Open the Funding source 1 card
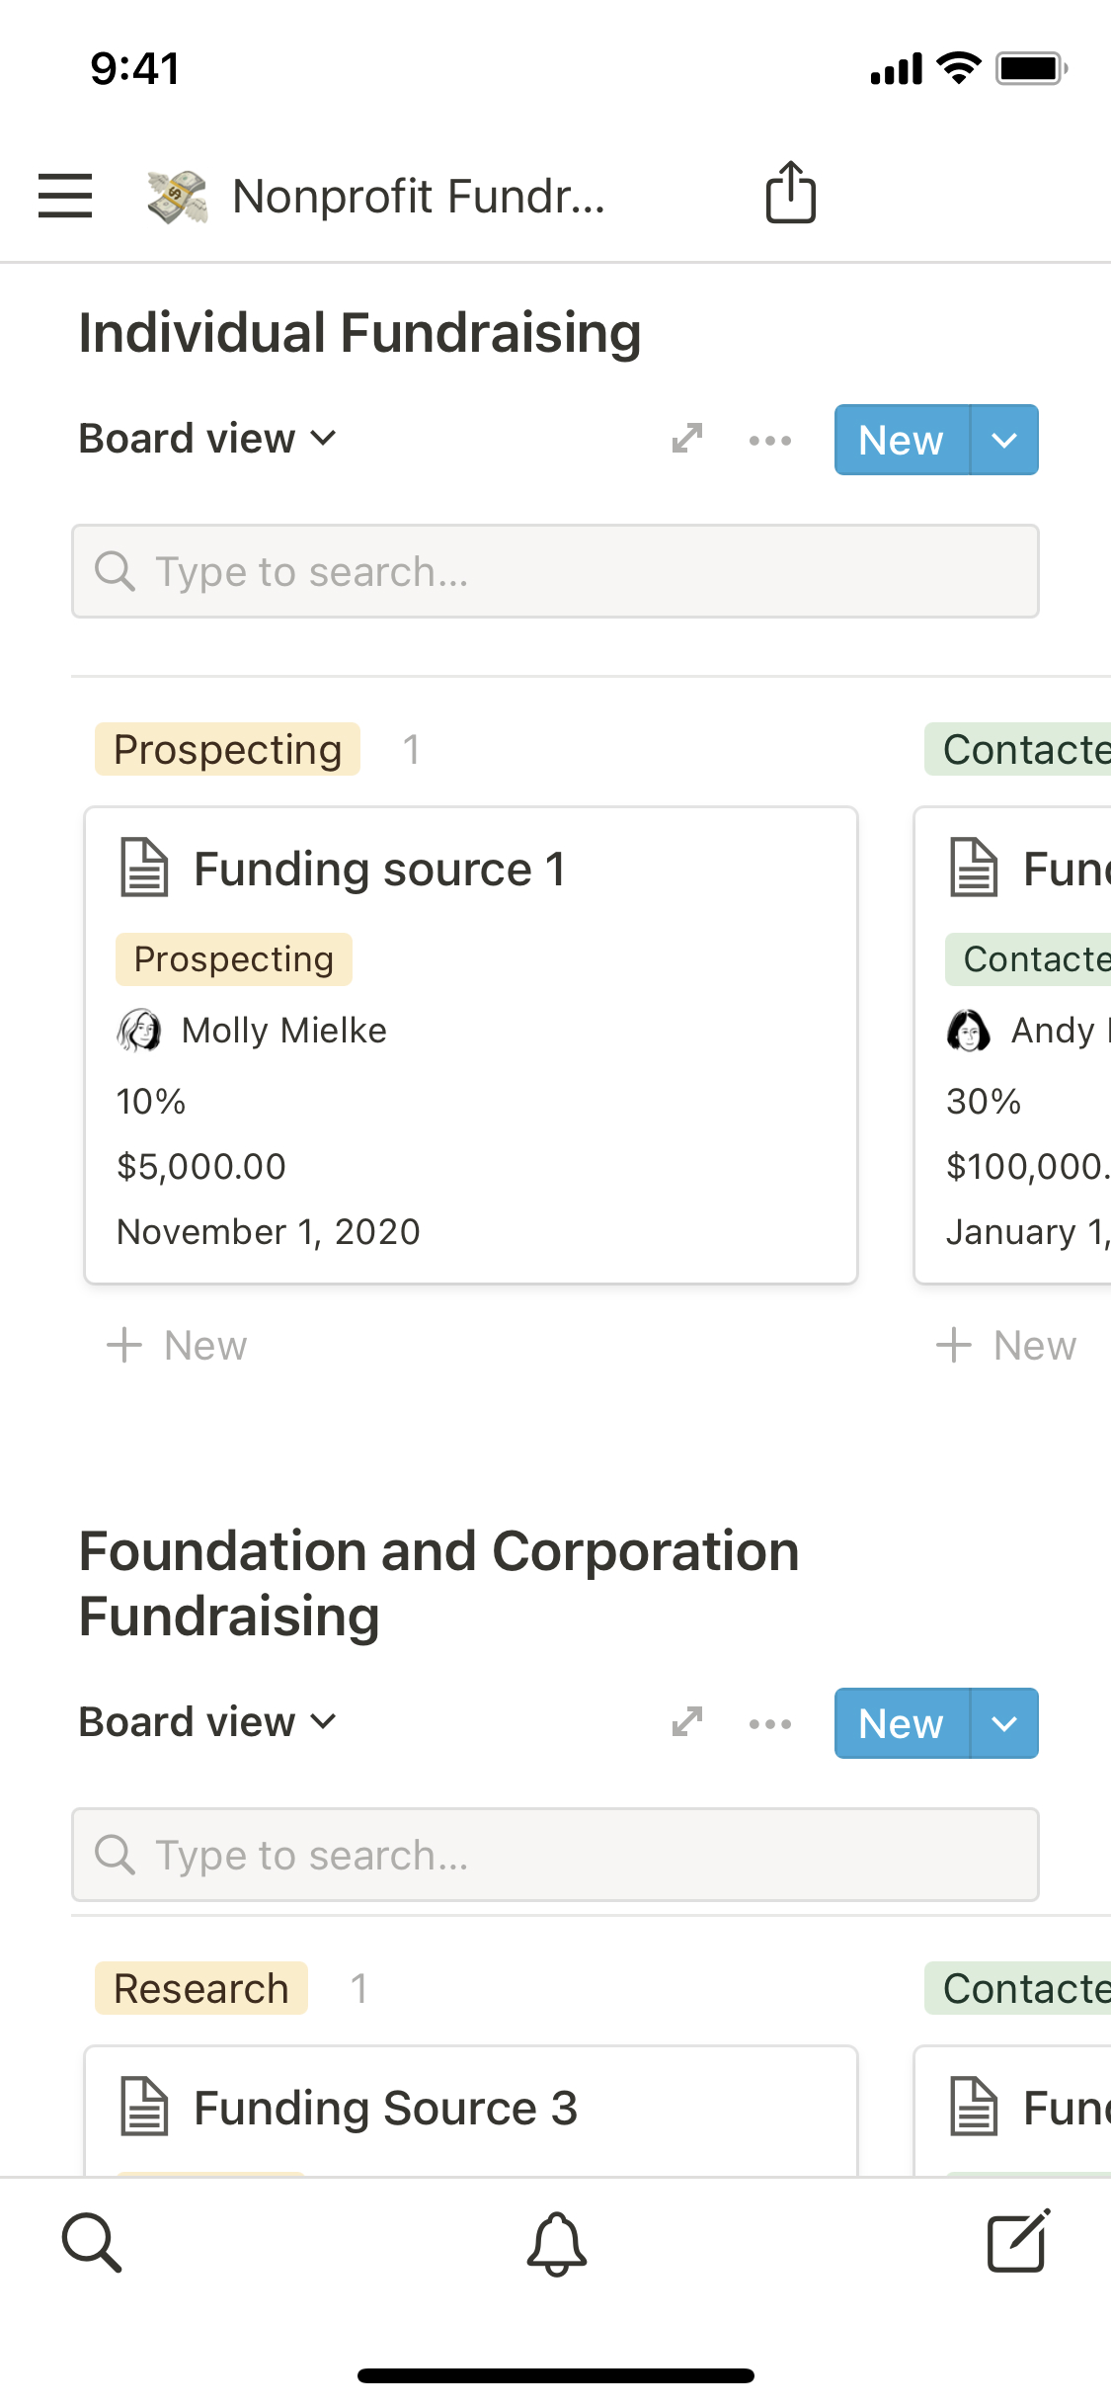Viewport: 1111px width, 2407px height. point(470,1044)
